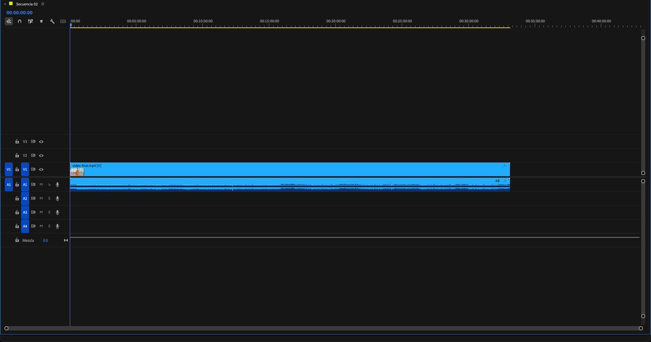The width and height of the screenshot is (651, 342).
Task: Hide track V1 with eye icon
Action: [41, 170]
